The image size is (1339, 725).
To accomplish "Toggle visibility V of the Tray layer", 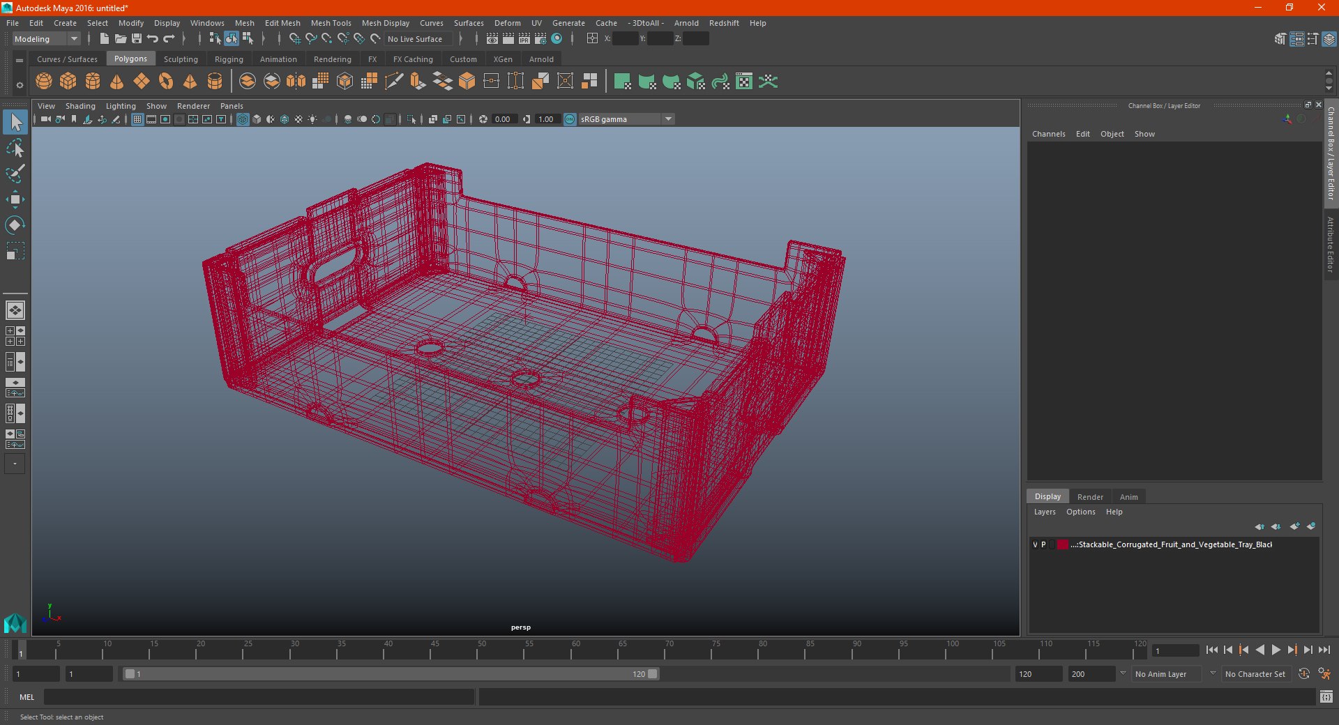I will click(x=1035, y=545).
